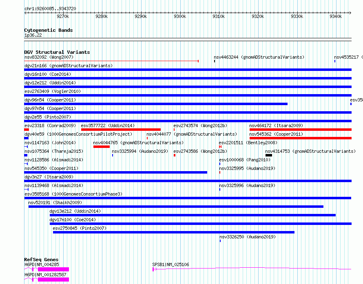
Task: Click the nsv832092 (Wong2007) variant label
Action: click(x=49, y=57)
